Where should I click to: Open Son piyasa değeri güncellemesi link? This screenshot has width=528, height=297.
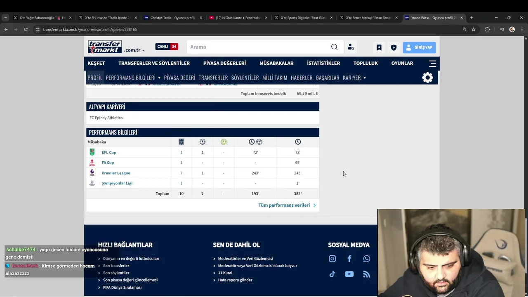point(130,280)
